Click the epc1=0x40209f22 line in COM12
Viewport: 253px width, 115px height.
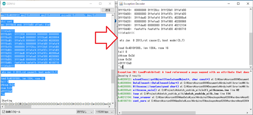(x=53, y=15)
